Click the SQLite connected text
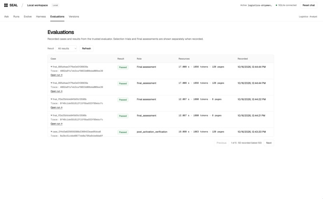The image size is (323, 199). [287, 5]
